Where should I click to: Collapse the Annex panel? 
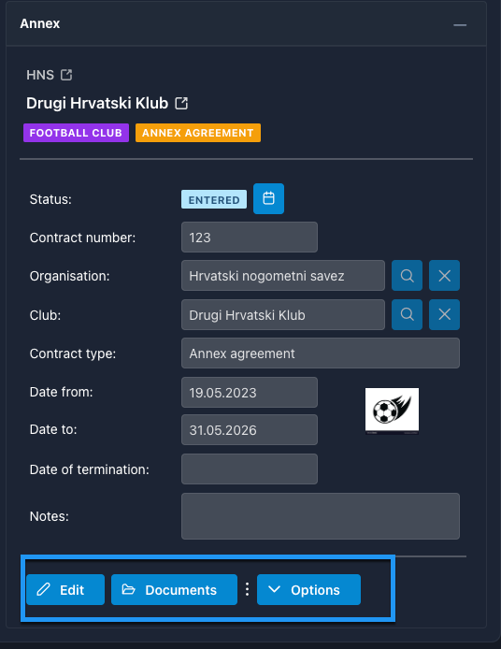460,25
